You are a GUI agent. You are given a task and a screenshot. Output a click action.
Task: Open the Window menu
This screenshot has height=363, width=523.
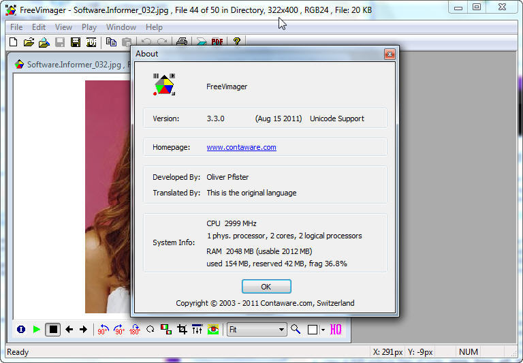121,27
